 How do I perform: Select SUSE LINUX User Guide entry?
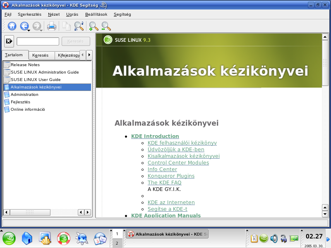tap(36, 79)
